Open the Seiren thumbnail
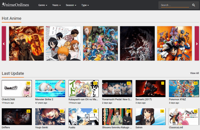 [x=151, y=117]
